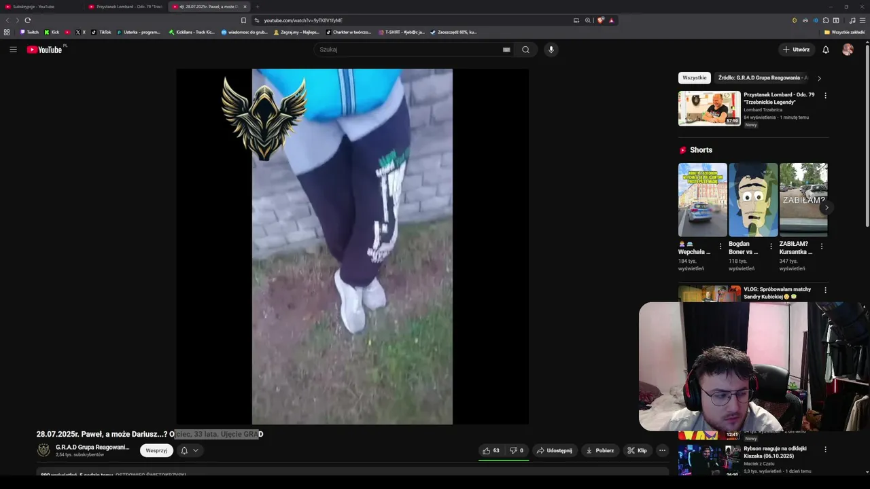870x489 pixels.
Task: Show next filter chips with arrow
Action: pos(819,78)
